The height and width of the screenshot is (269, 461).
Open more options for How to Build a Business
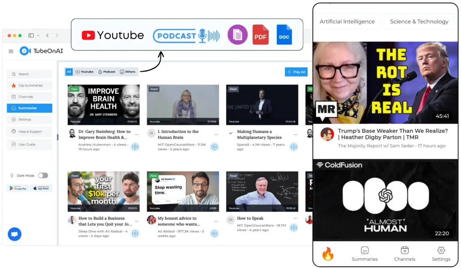137,221
